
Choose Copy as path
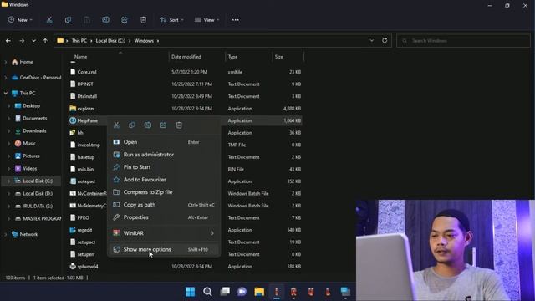164,205
